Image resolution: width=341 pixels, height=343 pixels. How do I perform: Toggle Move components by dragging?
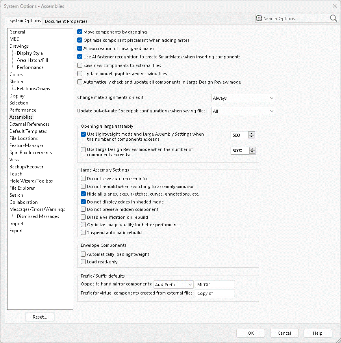point(80,32)
